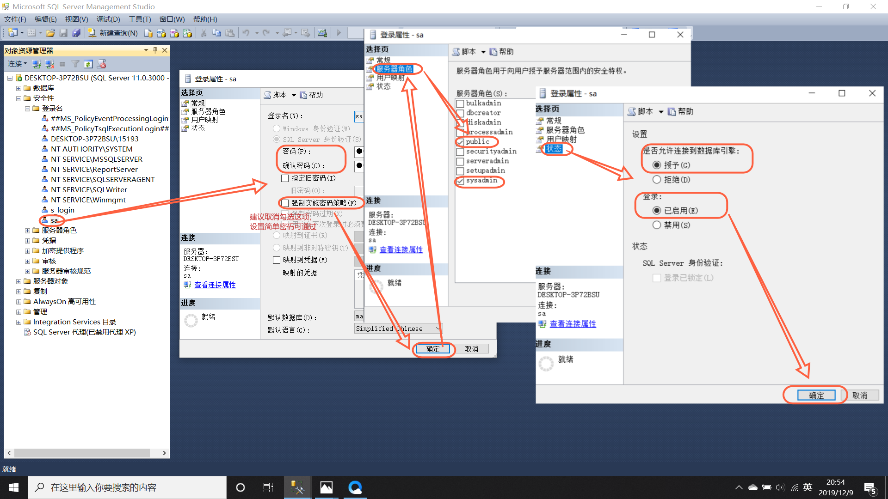Open the 工具(T) menu
888x499 pixels.
[x=139, y=19]
